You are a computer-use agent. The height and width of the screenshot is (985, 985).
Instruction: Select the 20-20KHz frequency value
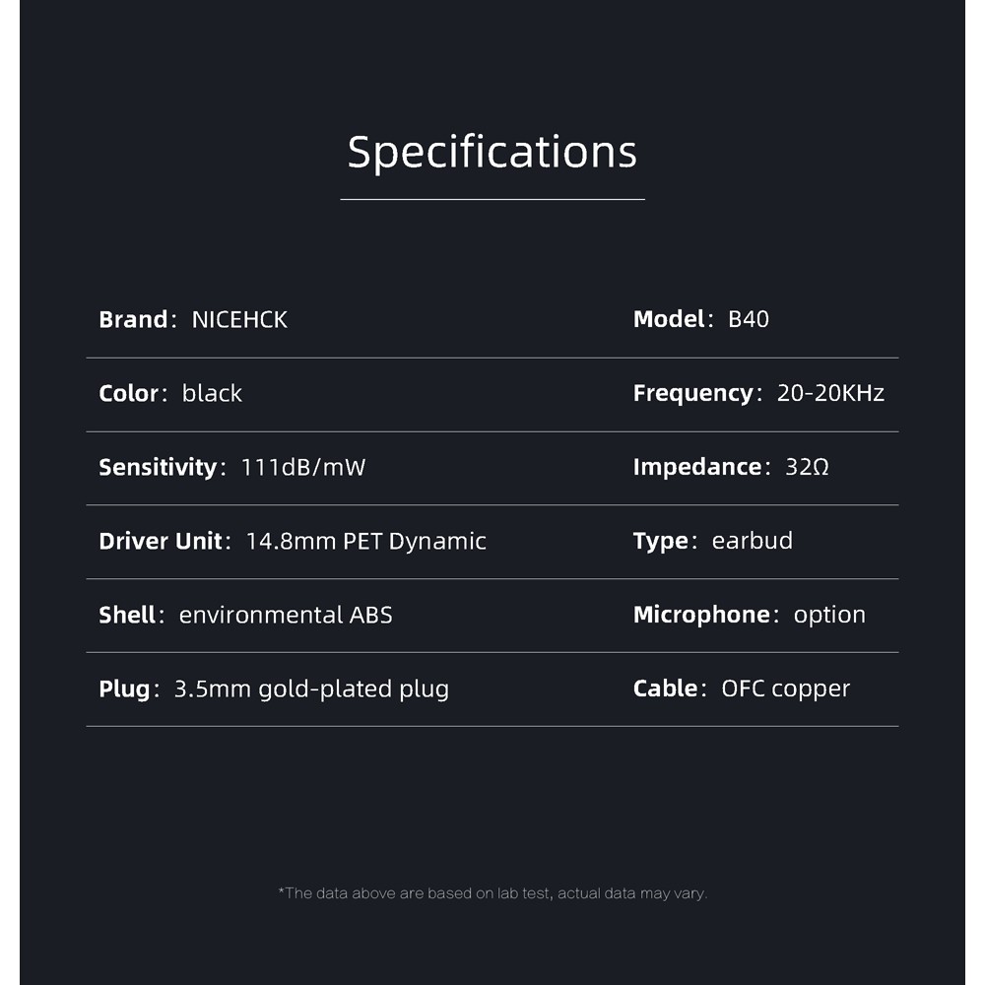[830, 393]
